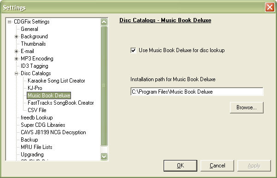Image resolution: width=277 pixels, height=178 pixels.
Task: Open CAVS JB199 NCG Decryption settings
Action: 53,132
